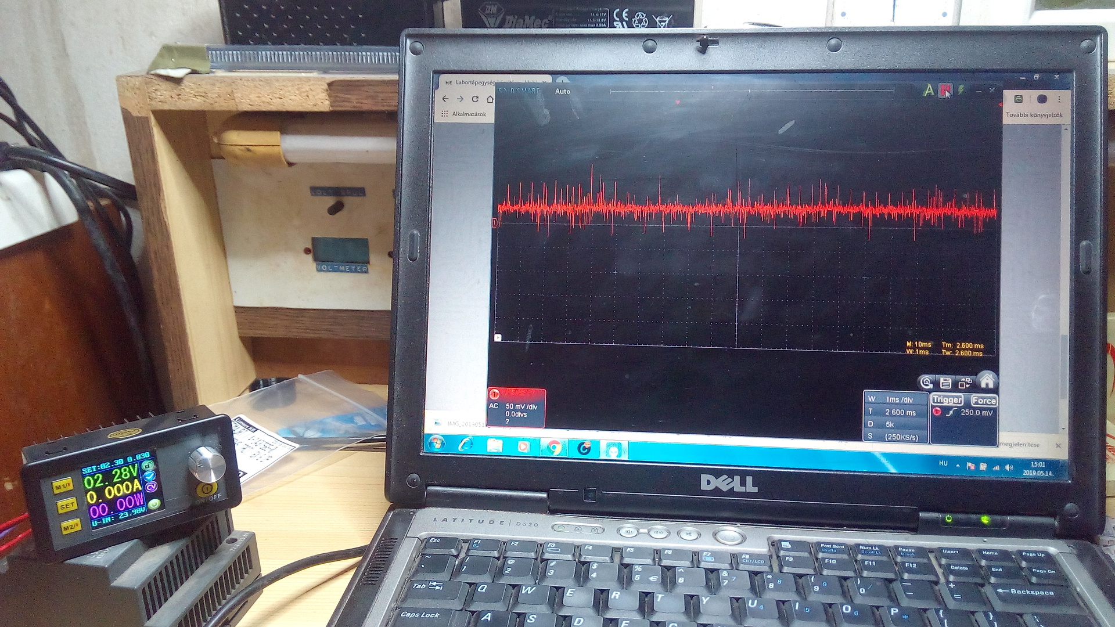This screenshot has height=627, width=1115.
Task: Open the 50 mV/div vertical scale selector
Action: tap(521, 406)
